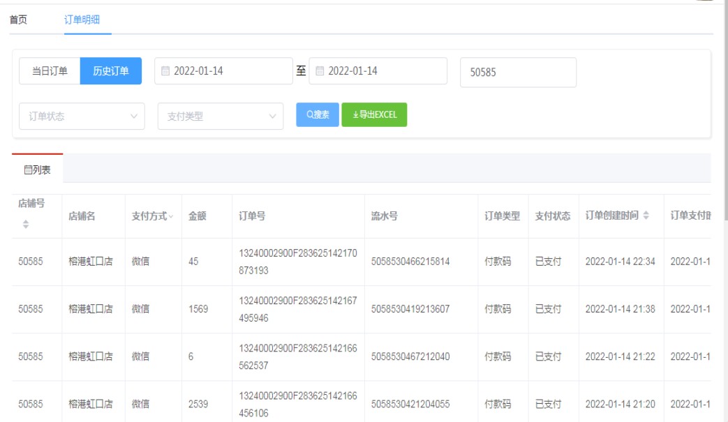Select the row with amount 1569
The image size is (728, 422).
pyautogui.click(x=198, y=309)
